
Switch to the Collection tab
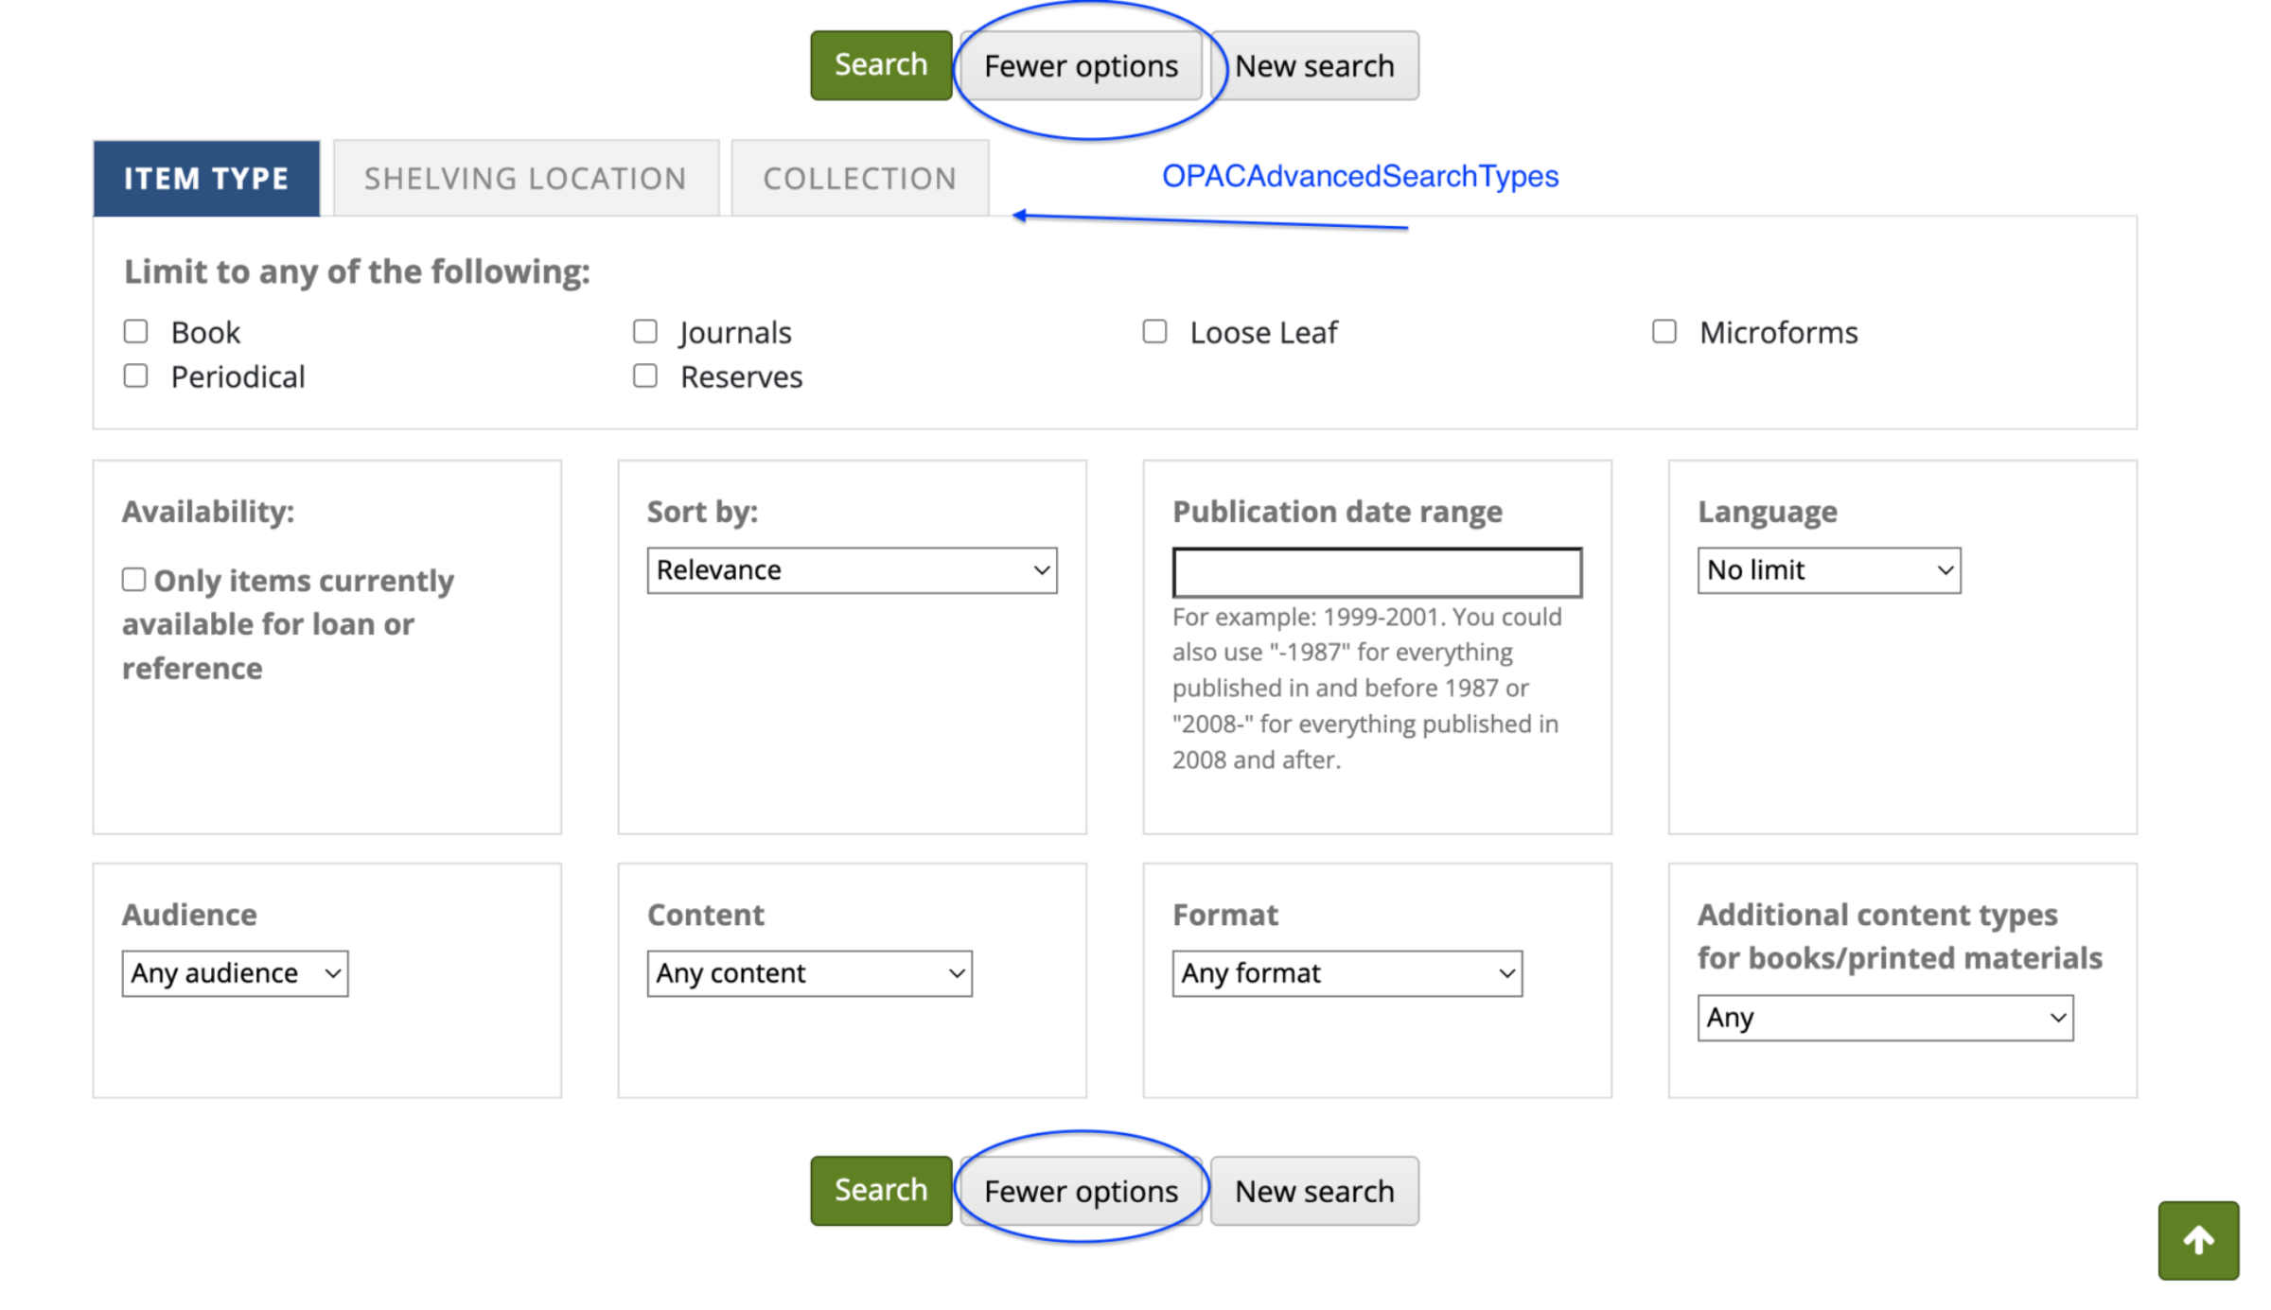pyautogui.click(x=859, y=179)
